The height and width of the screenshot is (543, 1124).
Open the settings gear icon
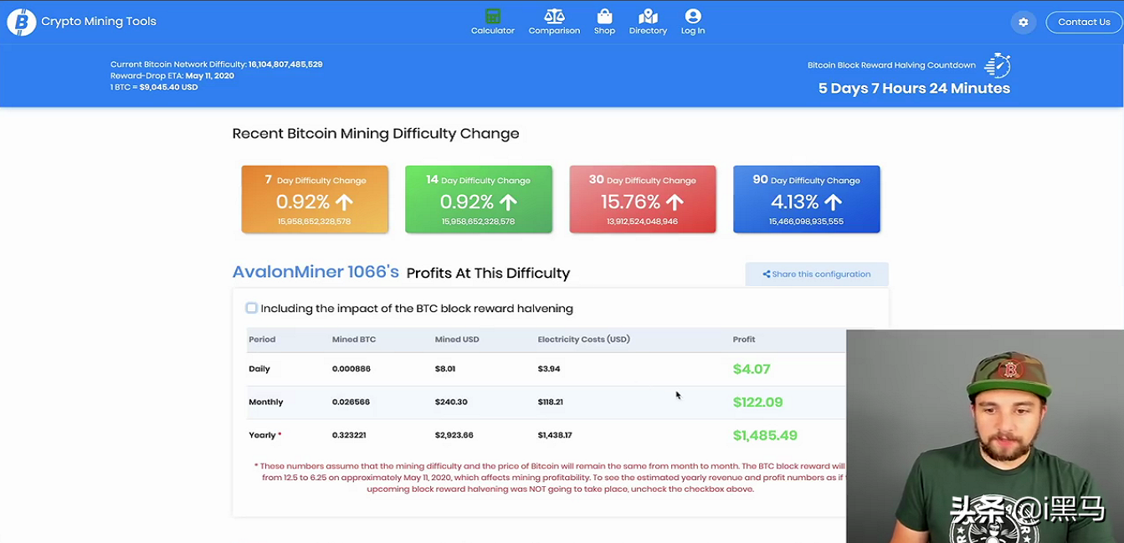pos(1023,23)
